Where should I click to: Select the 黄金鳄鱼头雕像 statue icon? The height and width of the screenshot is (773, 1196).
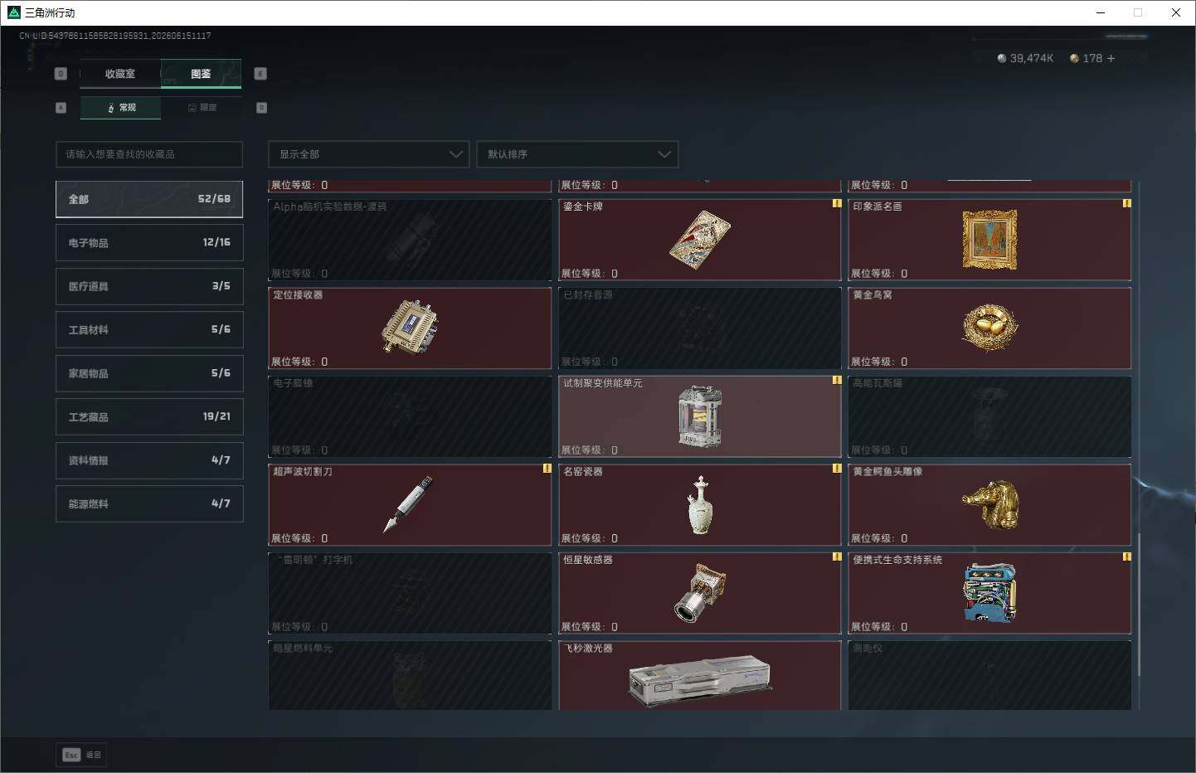pos(990,504)
